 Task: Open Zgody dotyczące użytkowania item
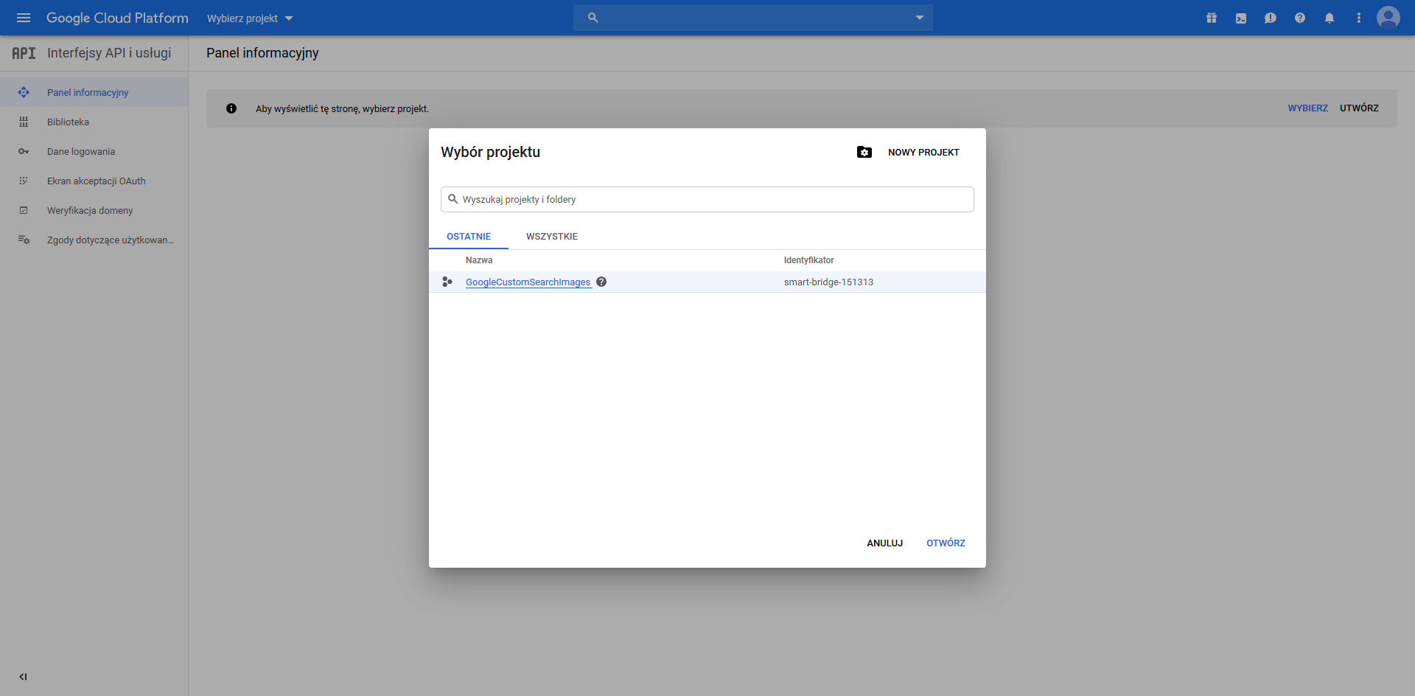pyautogui.click(x=94, y=240)
